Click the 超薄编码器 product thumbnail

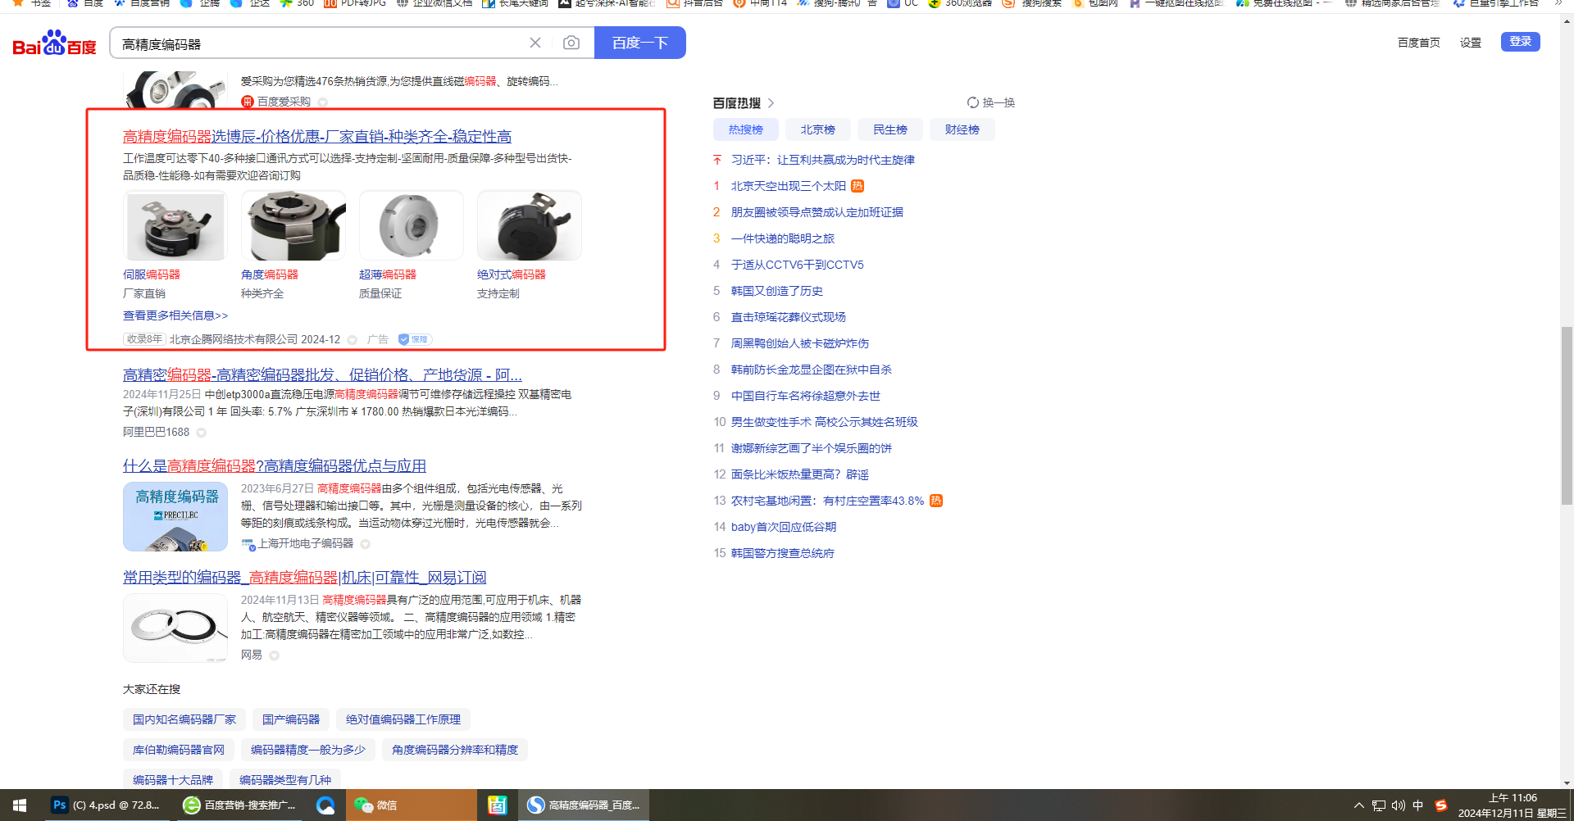pyautogui.click(x=412, y=225)
